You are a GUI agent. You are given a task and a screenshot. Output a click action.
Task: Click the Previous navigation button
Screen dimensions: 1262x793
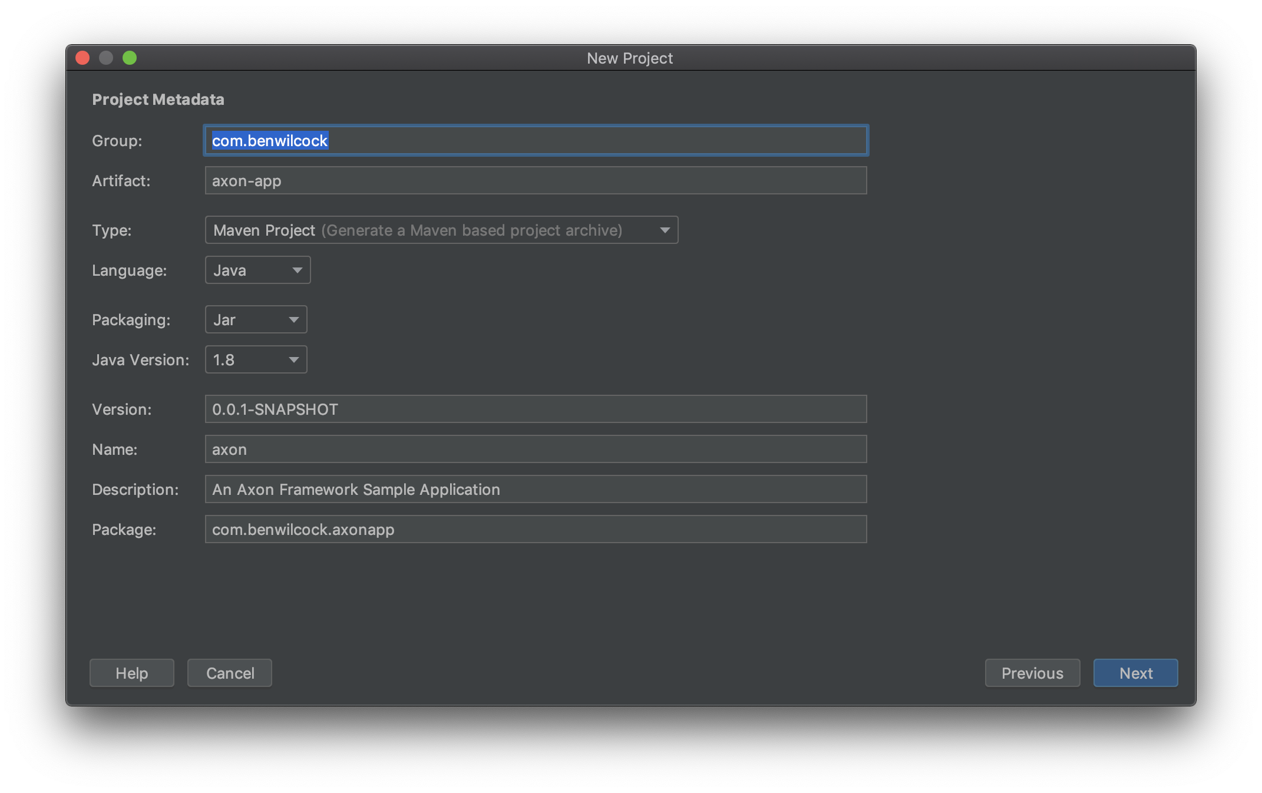click(1032, 672)
